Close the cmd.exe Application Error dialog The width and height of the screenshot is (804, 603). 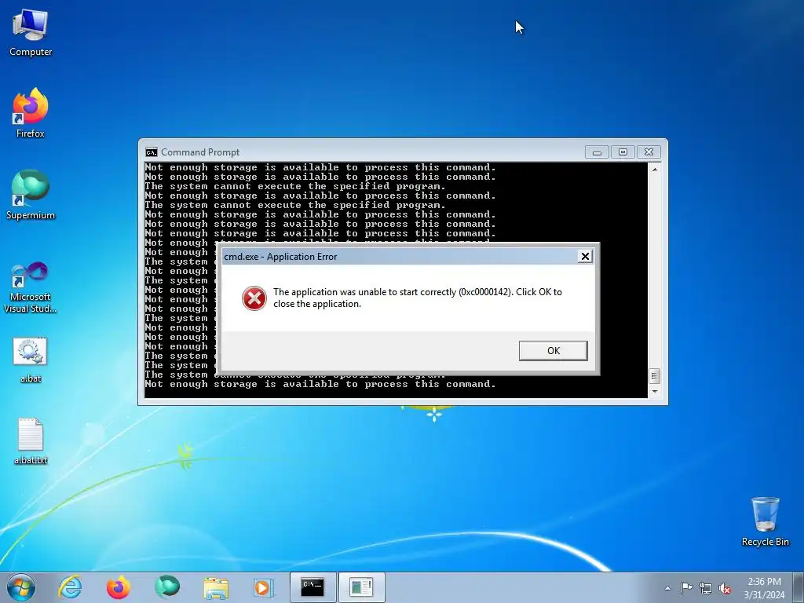[584, 256]
